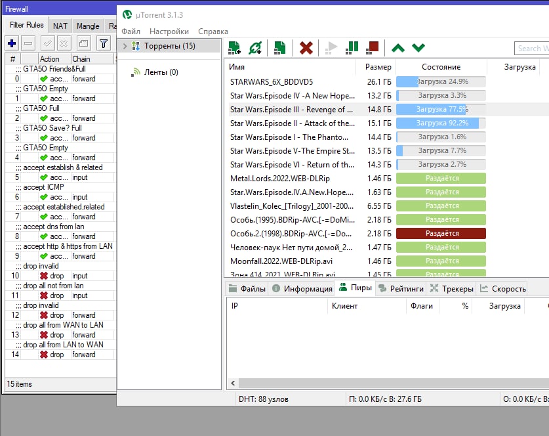Click the µTorrent logo icon in title bar
549x436 pixels.
pyautogui.click(x=127, y=14)
